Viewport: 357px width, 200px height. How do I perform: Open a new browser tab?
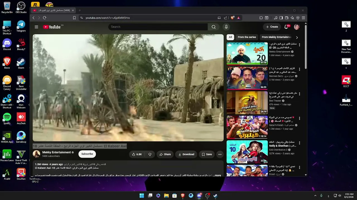tap(80, 11)
